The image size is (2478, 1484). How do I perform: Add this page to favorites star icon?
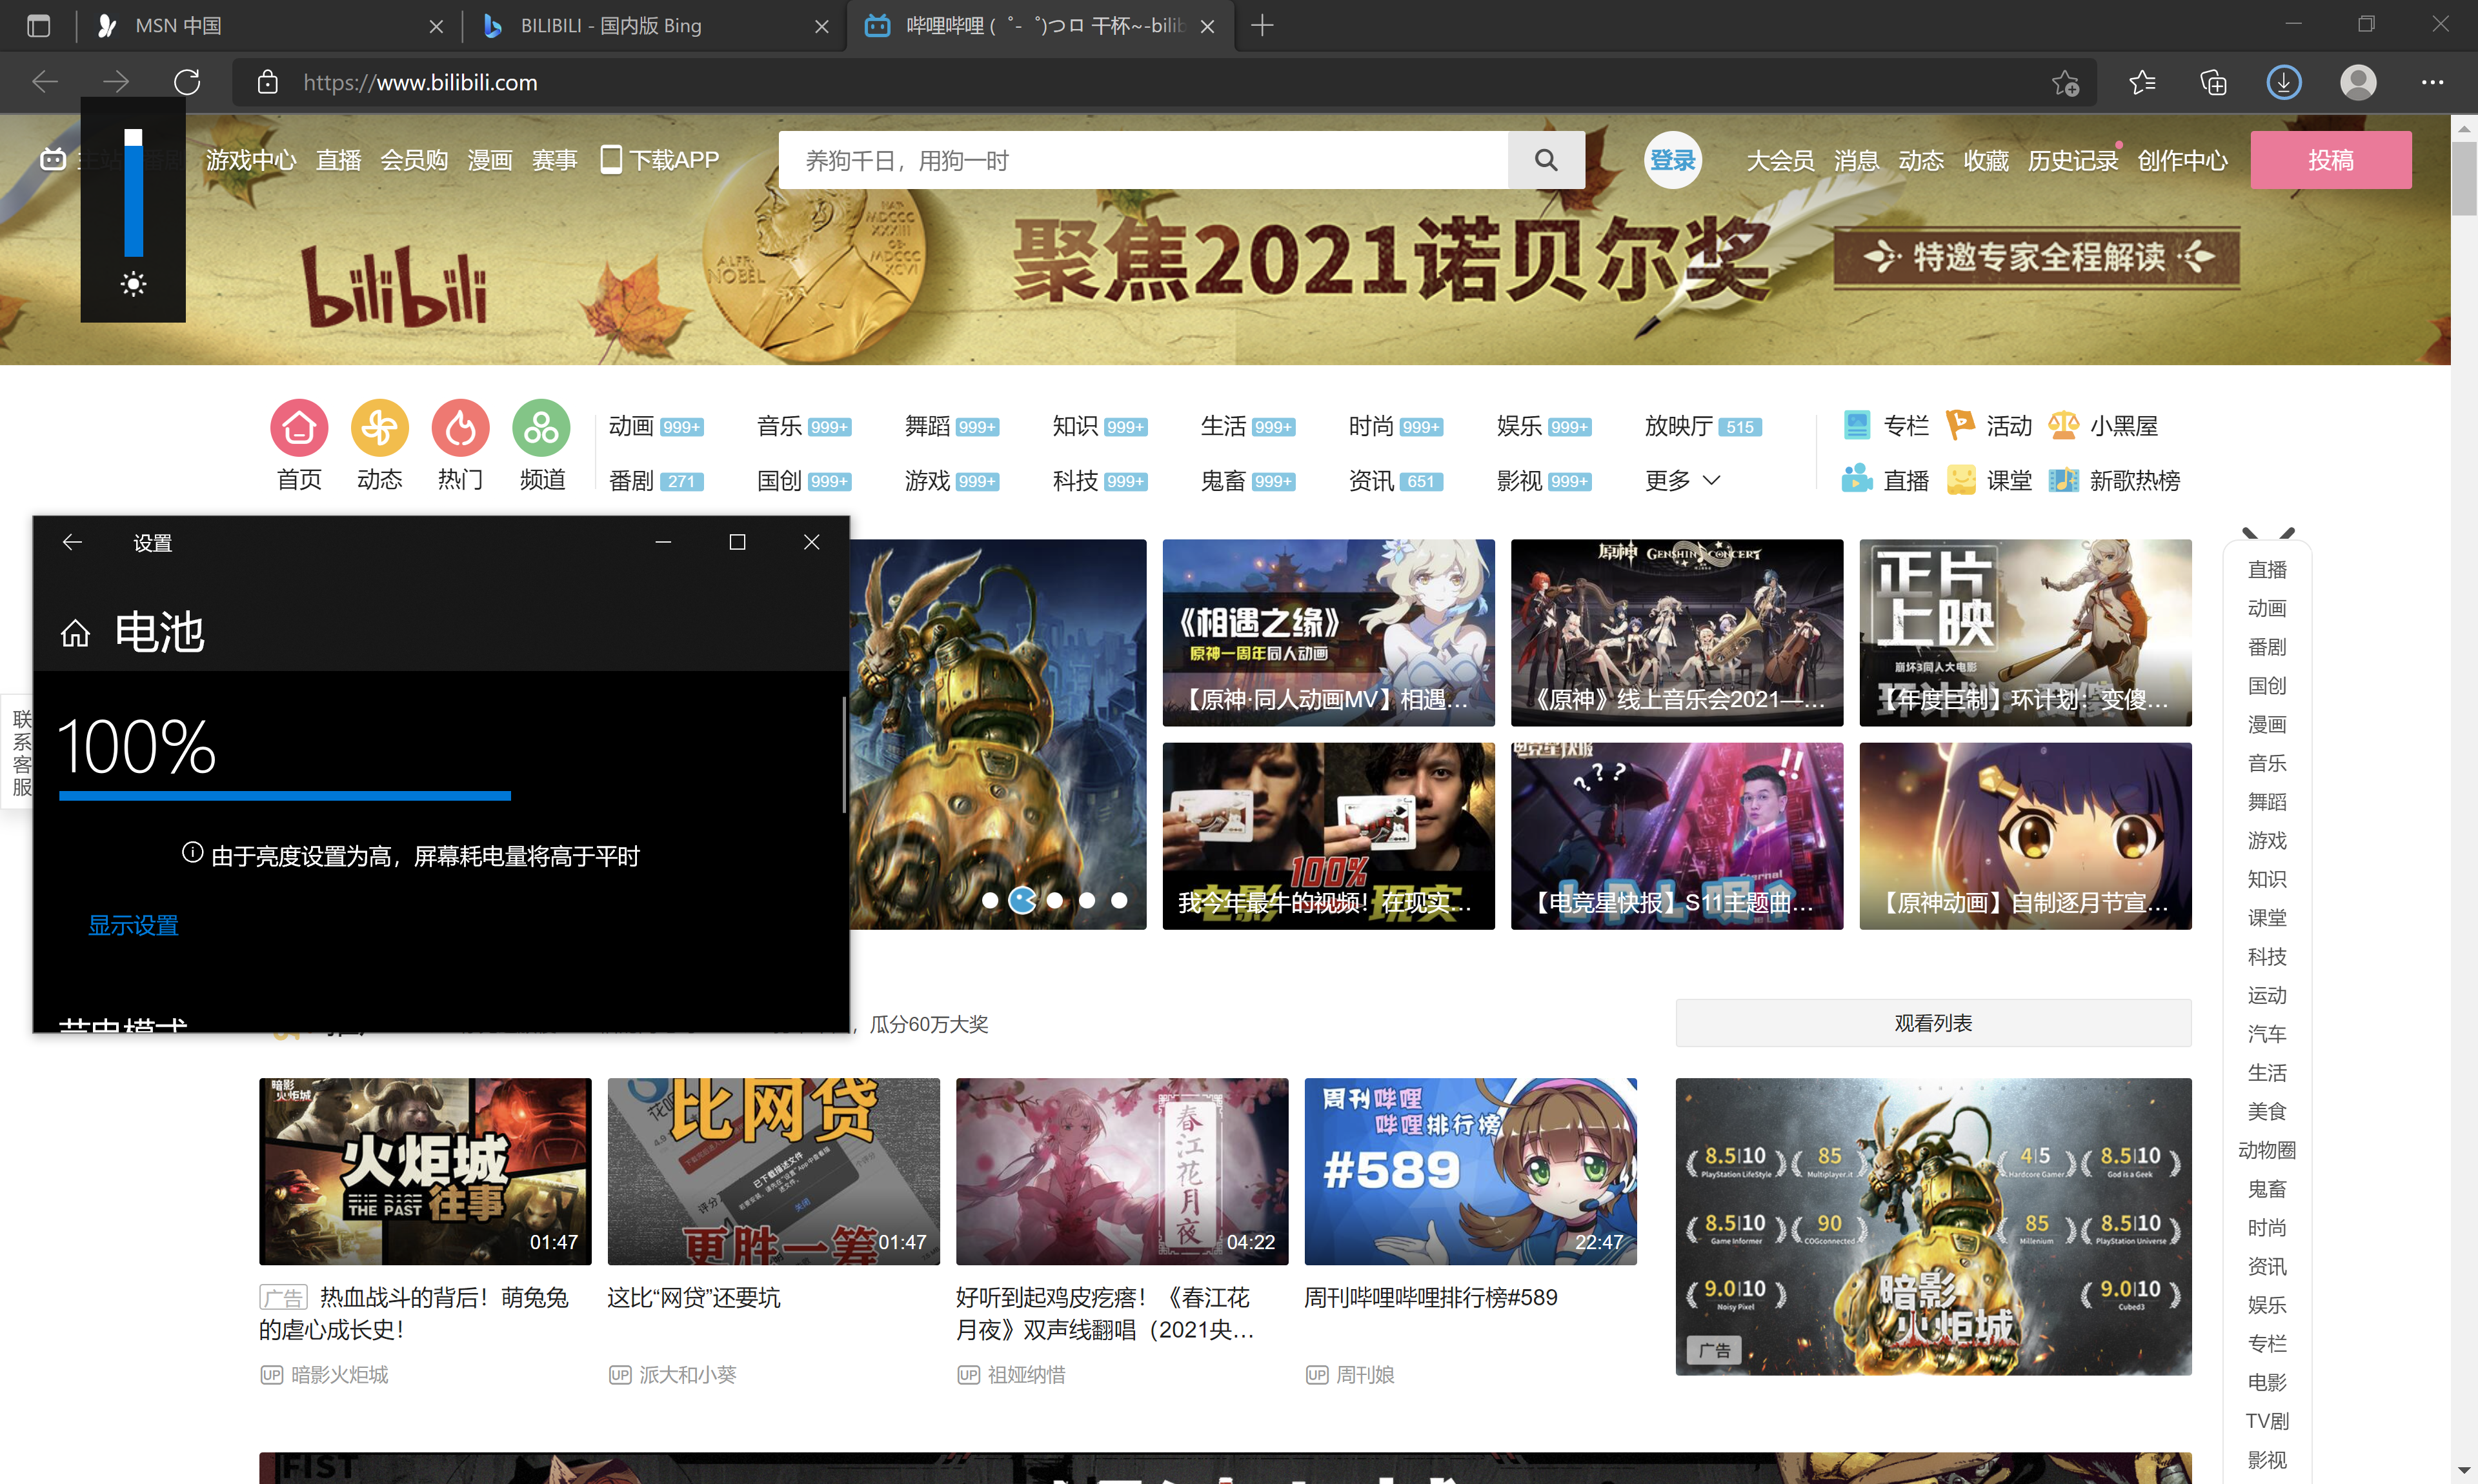(x=2065, y=82)
